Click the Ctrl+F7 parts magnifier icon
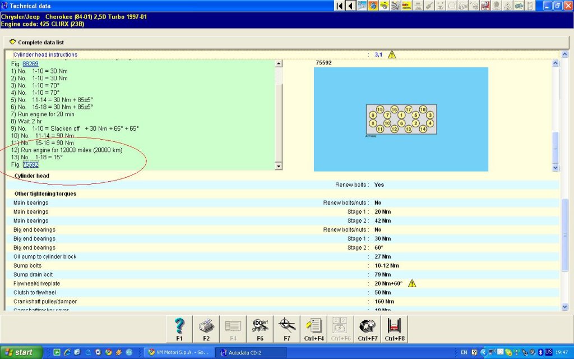The width and height of the screenshot is (574, 359). click(x=367, y=329)
